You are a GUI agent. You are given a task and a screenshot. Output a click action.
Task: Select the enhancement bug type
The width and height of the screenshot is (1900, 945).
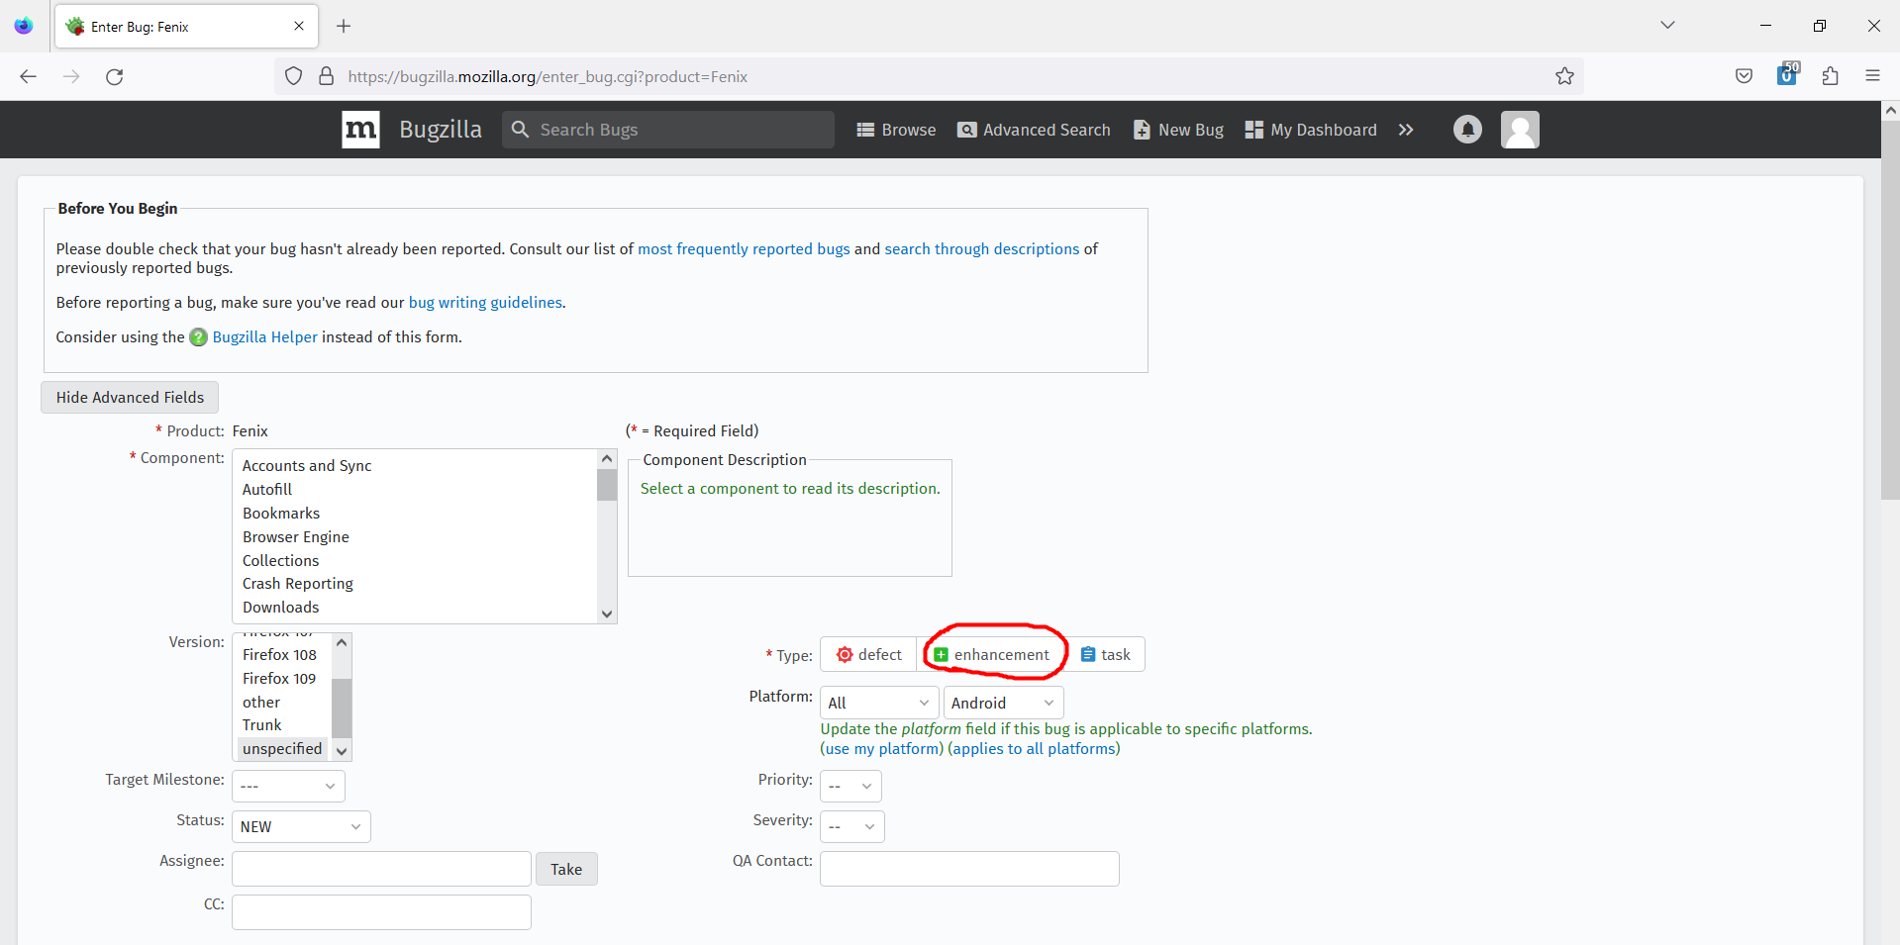pyautogui.click(x=993, y=654)
